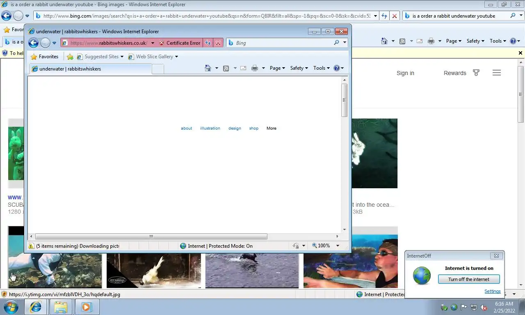Open Tools menu in Bing images window
The width and height of the screenshot is (525, 315).
click(x=498, y=41)
